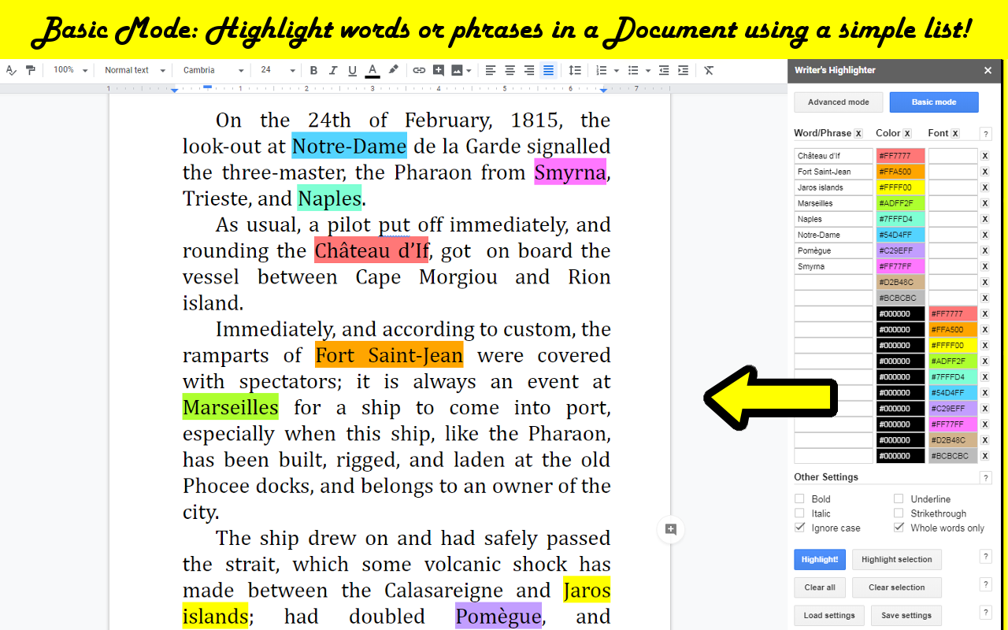Image resolution: width=1008 pixels, height=630 pixels.
Task: Click the spell check icon
Action: 11,70
